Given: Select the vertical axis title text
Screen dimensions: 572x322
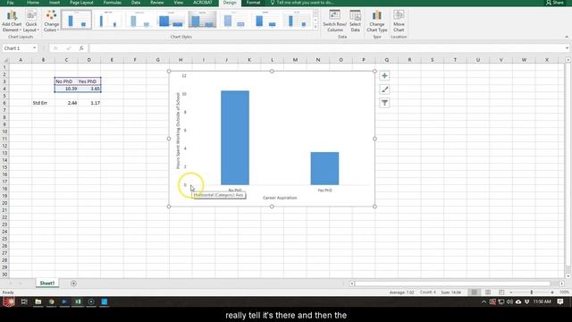Looking at the screenshot, I should pyautogui.click(x=178, y=131).
